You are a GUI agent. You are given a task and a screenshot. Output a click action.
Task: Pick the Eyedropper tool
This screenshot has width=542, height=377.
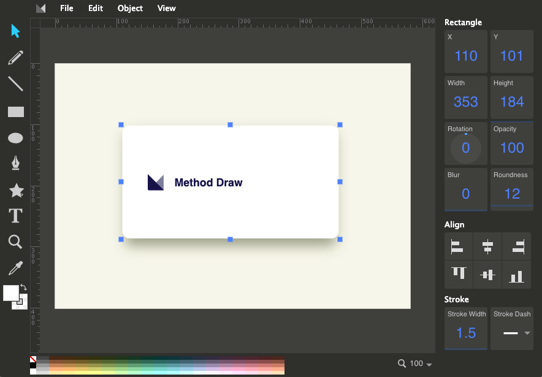15,268
